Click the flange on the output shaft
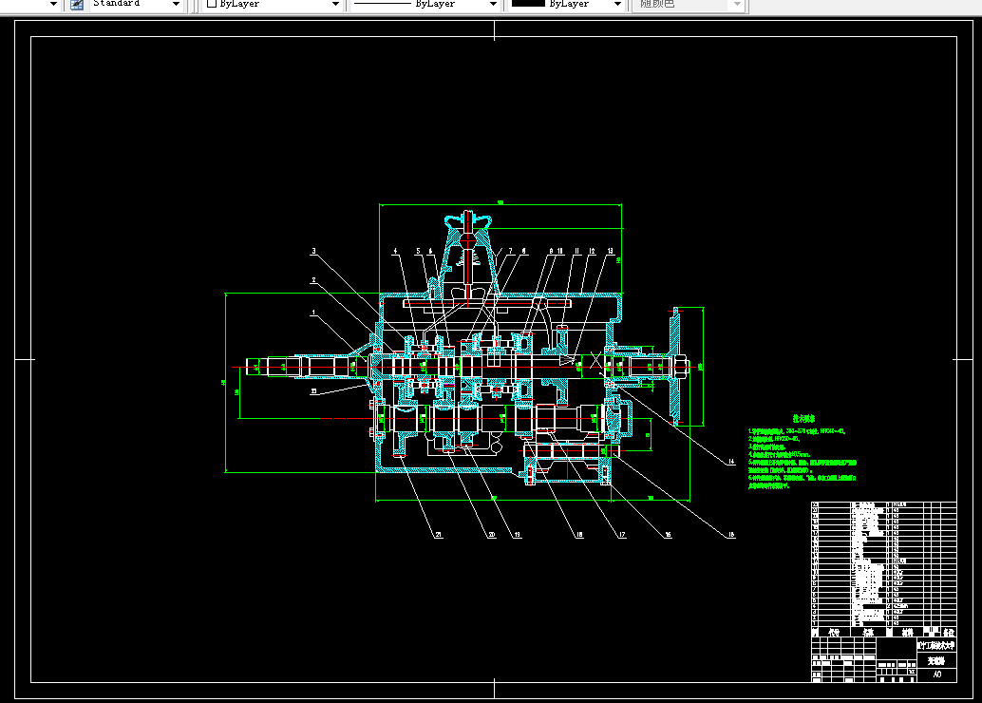 (x=675, y=367)
